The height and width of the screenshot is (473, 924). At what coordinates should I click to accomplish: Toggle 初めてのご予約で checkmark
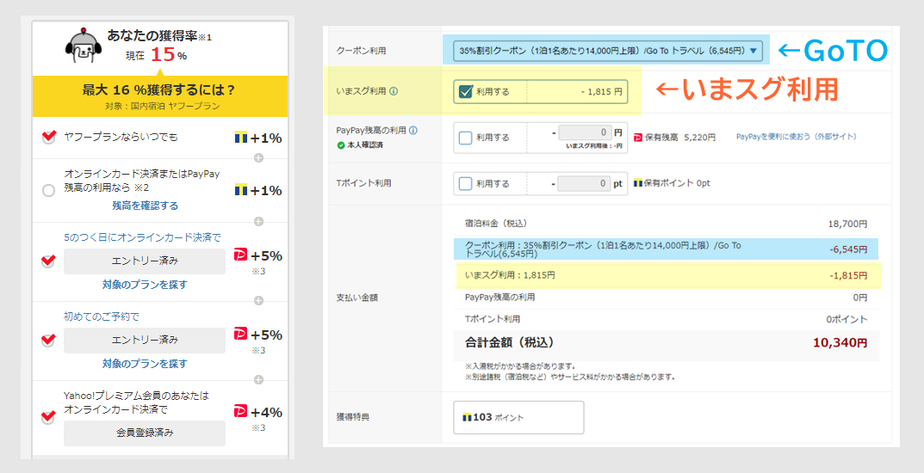pos(48,340)
